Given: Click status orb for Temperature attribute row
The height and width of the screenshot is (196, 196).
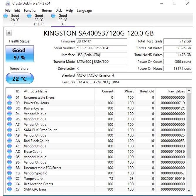Looking at the screenshot, I should [9, 178].
